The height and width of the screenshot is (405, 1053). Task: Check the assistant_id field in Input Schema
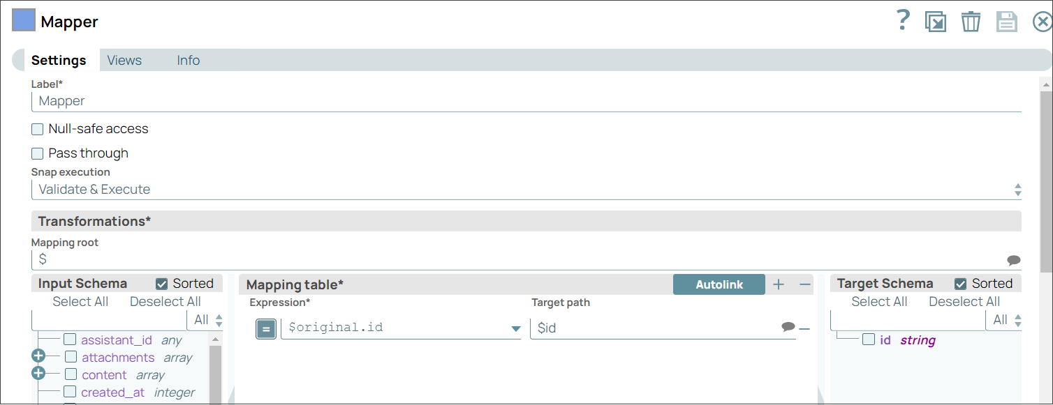pyautogui.click(x=70, y=339)
